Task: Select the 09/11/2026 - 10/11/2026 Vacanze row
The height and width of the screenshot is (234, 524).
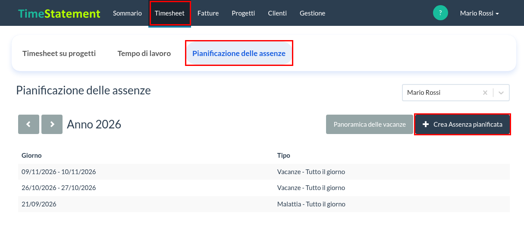Action: 264,172
